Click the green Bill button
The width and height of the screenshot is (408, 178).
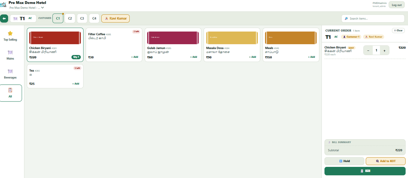pyautogui.click(x=365, y=171)
